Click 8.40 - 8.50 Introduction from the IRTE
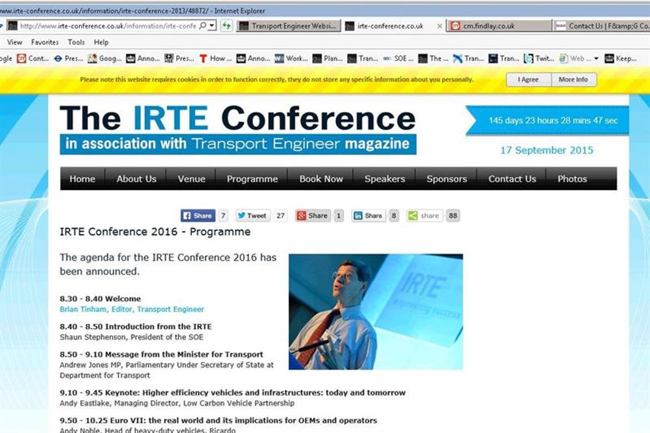The image size is (650, 433). pos(136,327)
